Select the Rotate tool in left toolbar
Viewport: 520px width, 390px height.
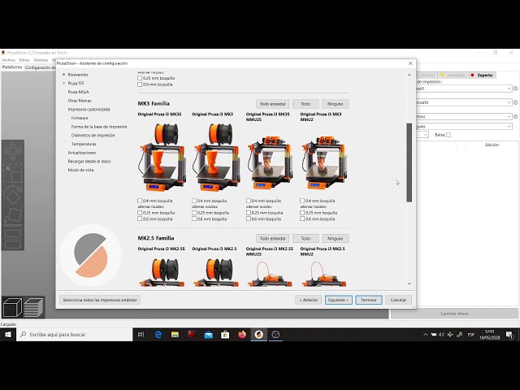tap(13, 196)
